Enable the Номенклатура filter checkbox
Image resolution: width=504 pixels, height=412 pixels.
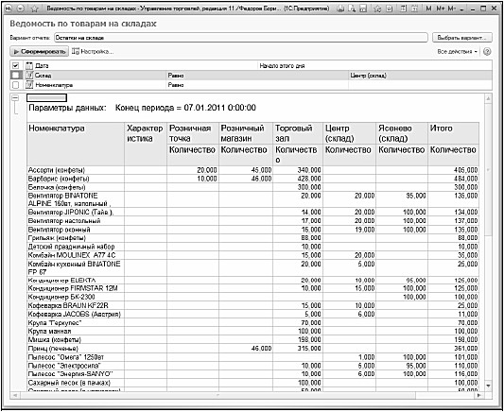click(x=15, y=85)
